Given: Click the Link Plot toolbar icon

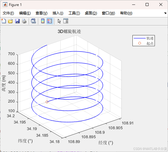Looking at the screenshot, I should [x=33, y=21].
